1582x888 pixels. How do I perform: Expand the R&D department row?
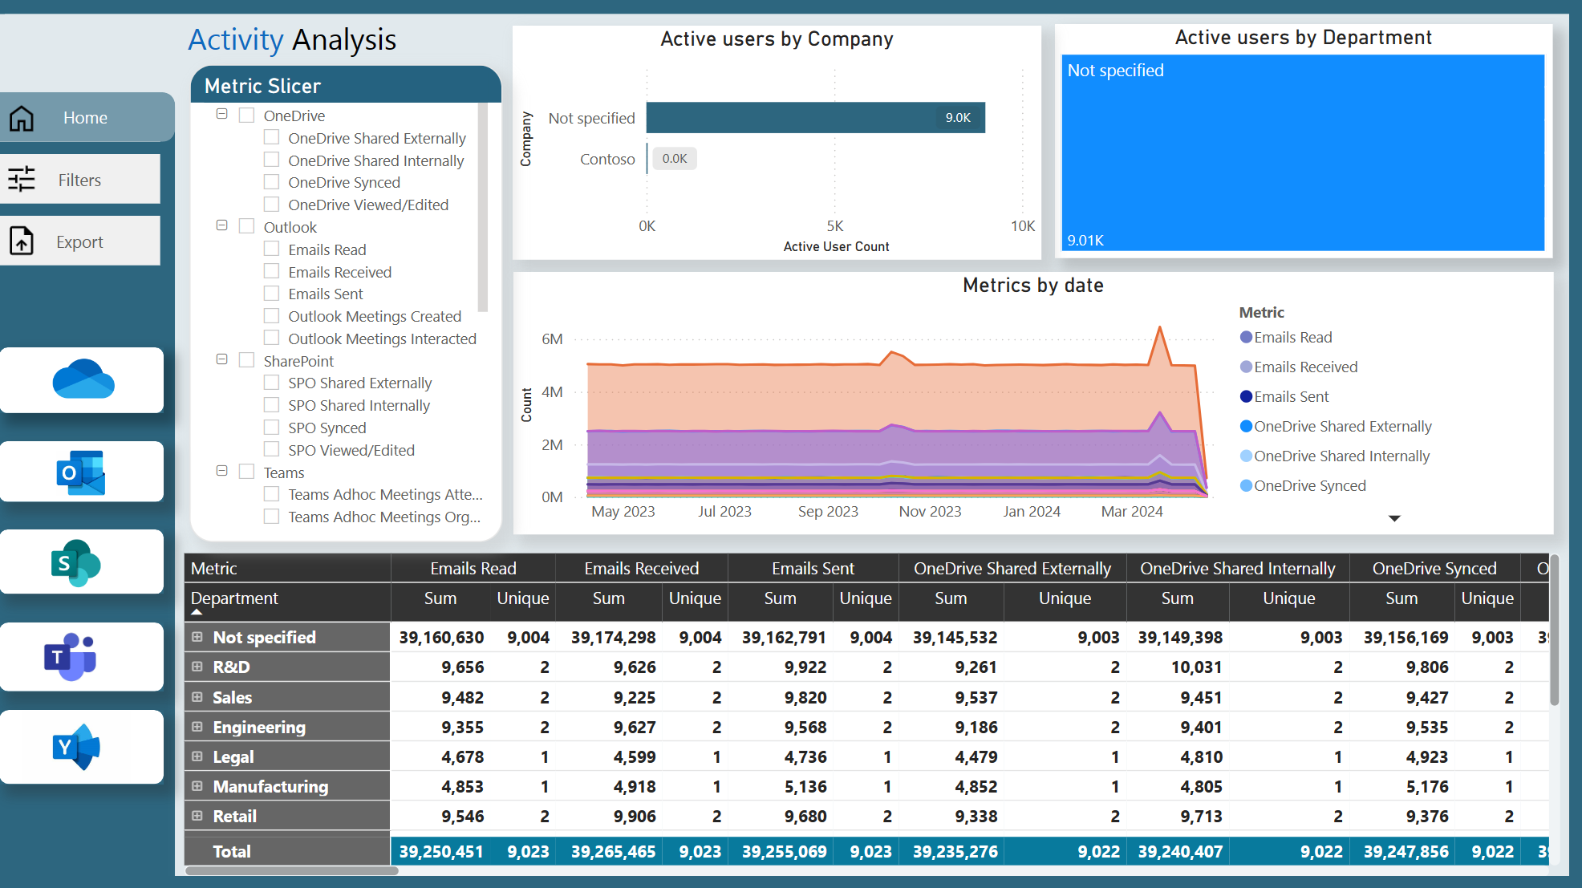coord(197,666)
